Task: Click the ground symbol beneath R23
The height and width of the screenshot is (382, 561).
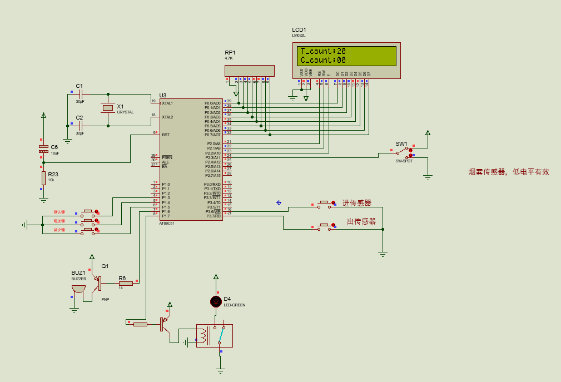Action: 44,201
